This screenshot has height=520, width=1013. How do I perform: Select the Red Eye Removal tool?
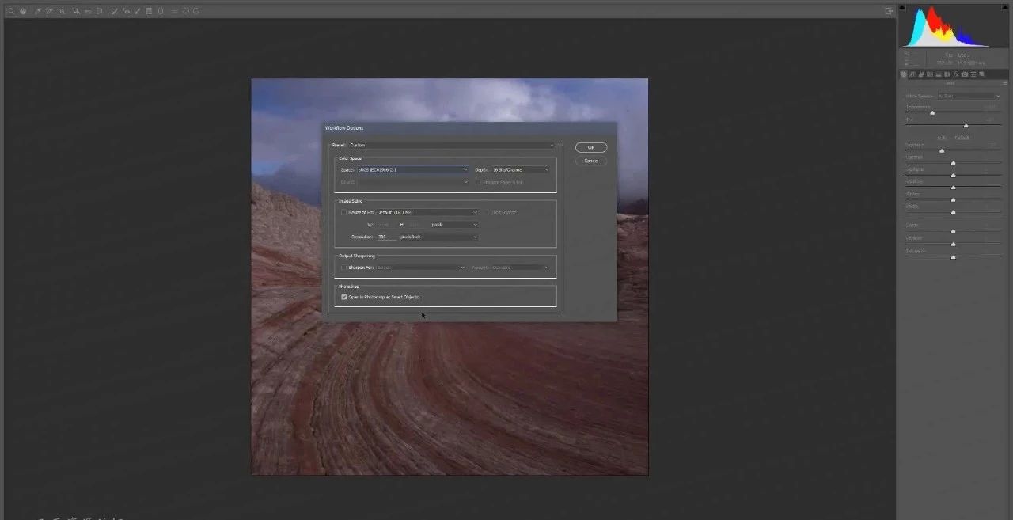tap(127, 11)
